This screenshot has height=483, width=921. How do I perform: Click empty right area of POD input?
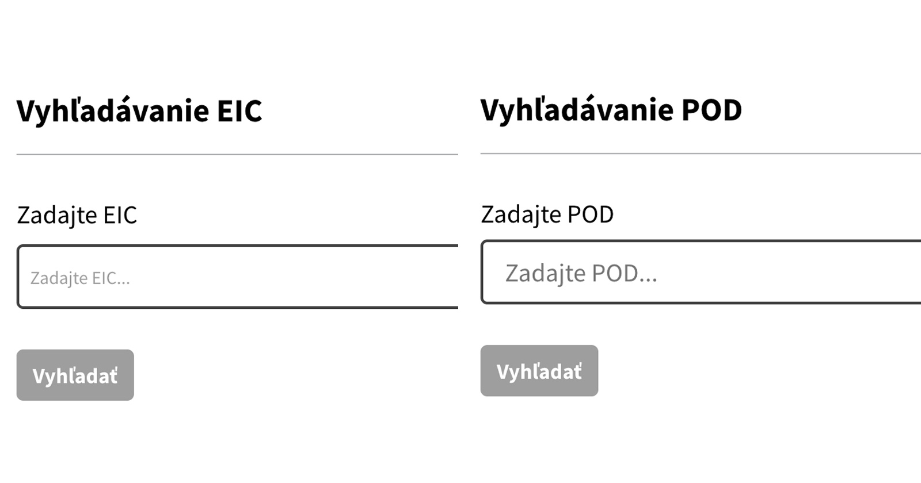click(835, 272)
